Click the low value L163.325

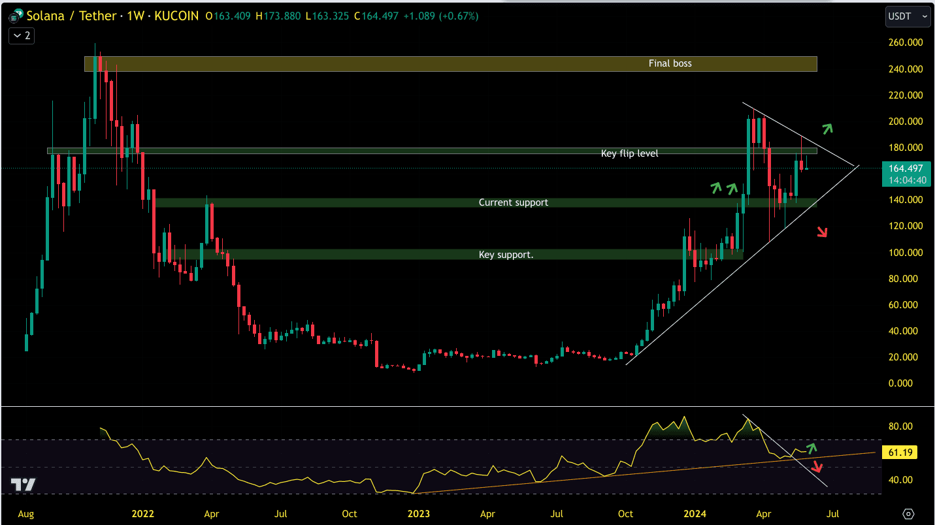click(329, 16)
